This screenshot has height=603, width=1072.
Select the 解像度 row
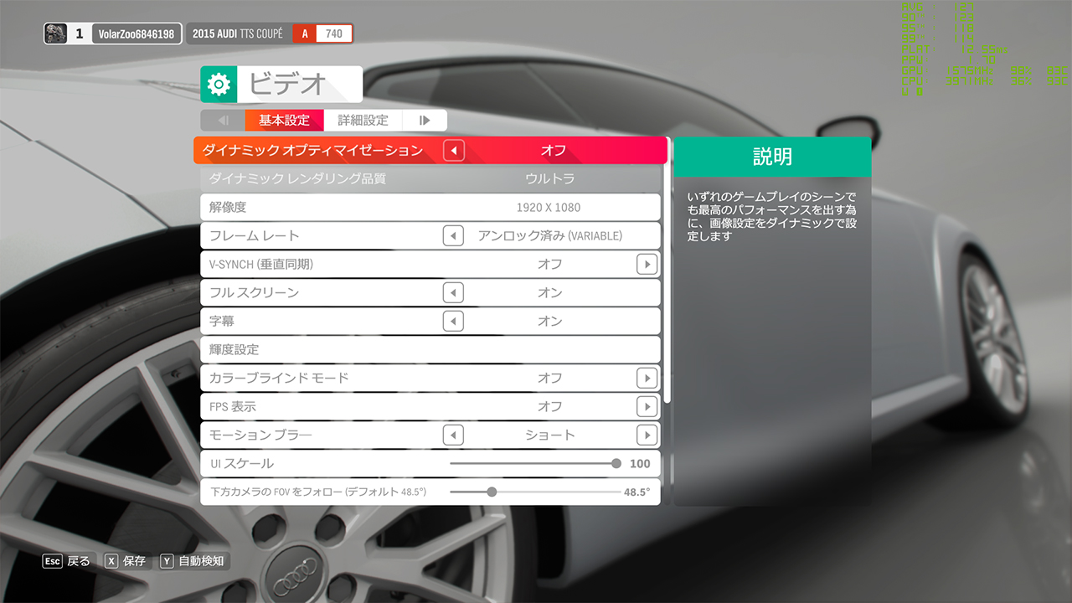[430, 207]
